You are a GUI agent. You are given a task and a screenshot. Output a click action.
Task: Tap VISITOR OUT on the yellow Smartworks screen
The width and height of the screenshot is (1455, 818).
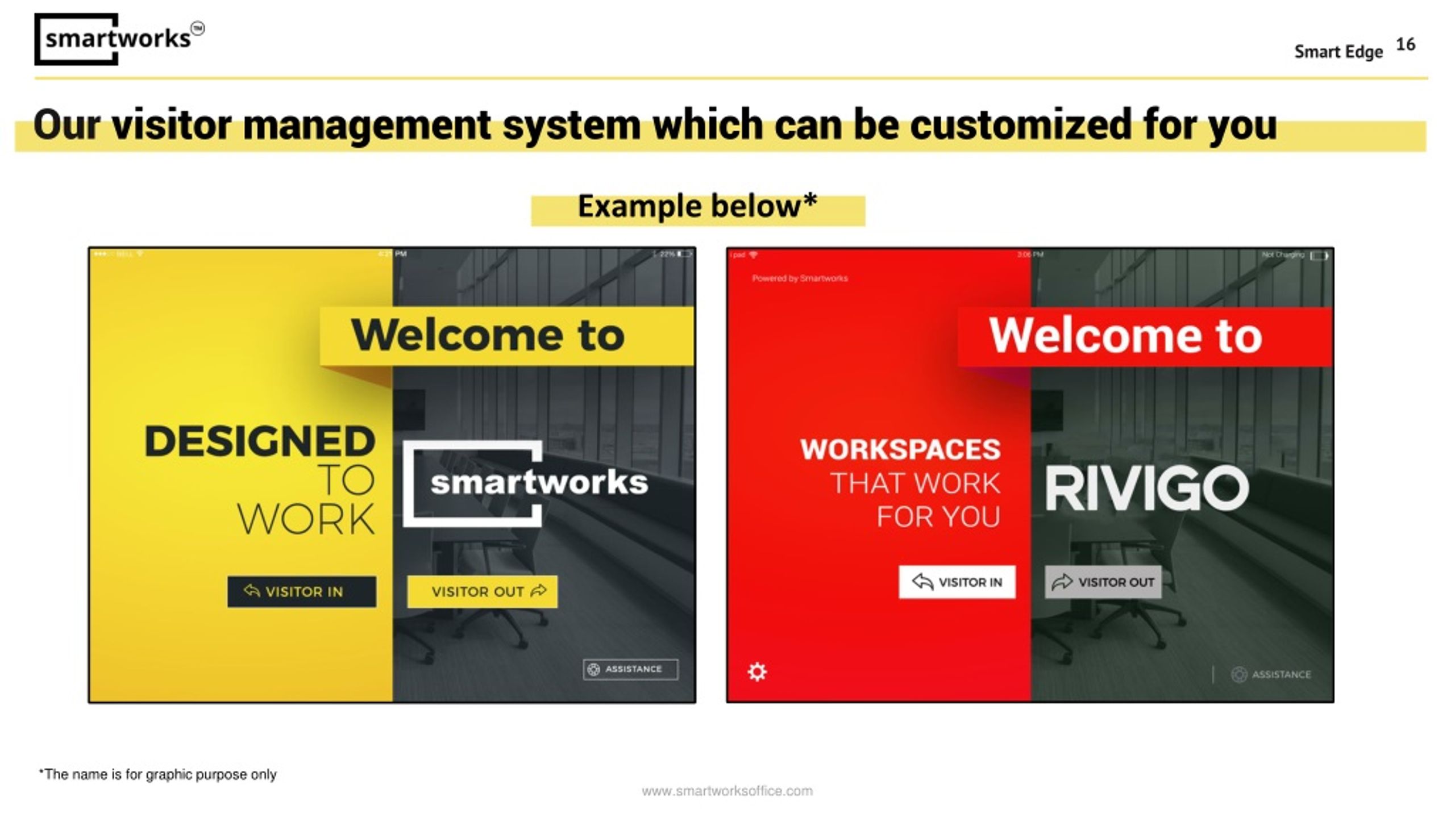pos(482,591)
